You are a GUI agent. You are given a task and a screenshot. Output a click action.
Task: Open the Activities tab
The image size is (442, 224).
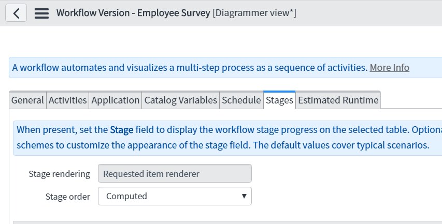click(68, 100)
